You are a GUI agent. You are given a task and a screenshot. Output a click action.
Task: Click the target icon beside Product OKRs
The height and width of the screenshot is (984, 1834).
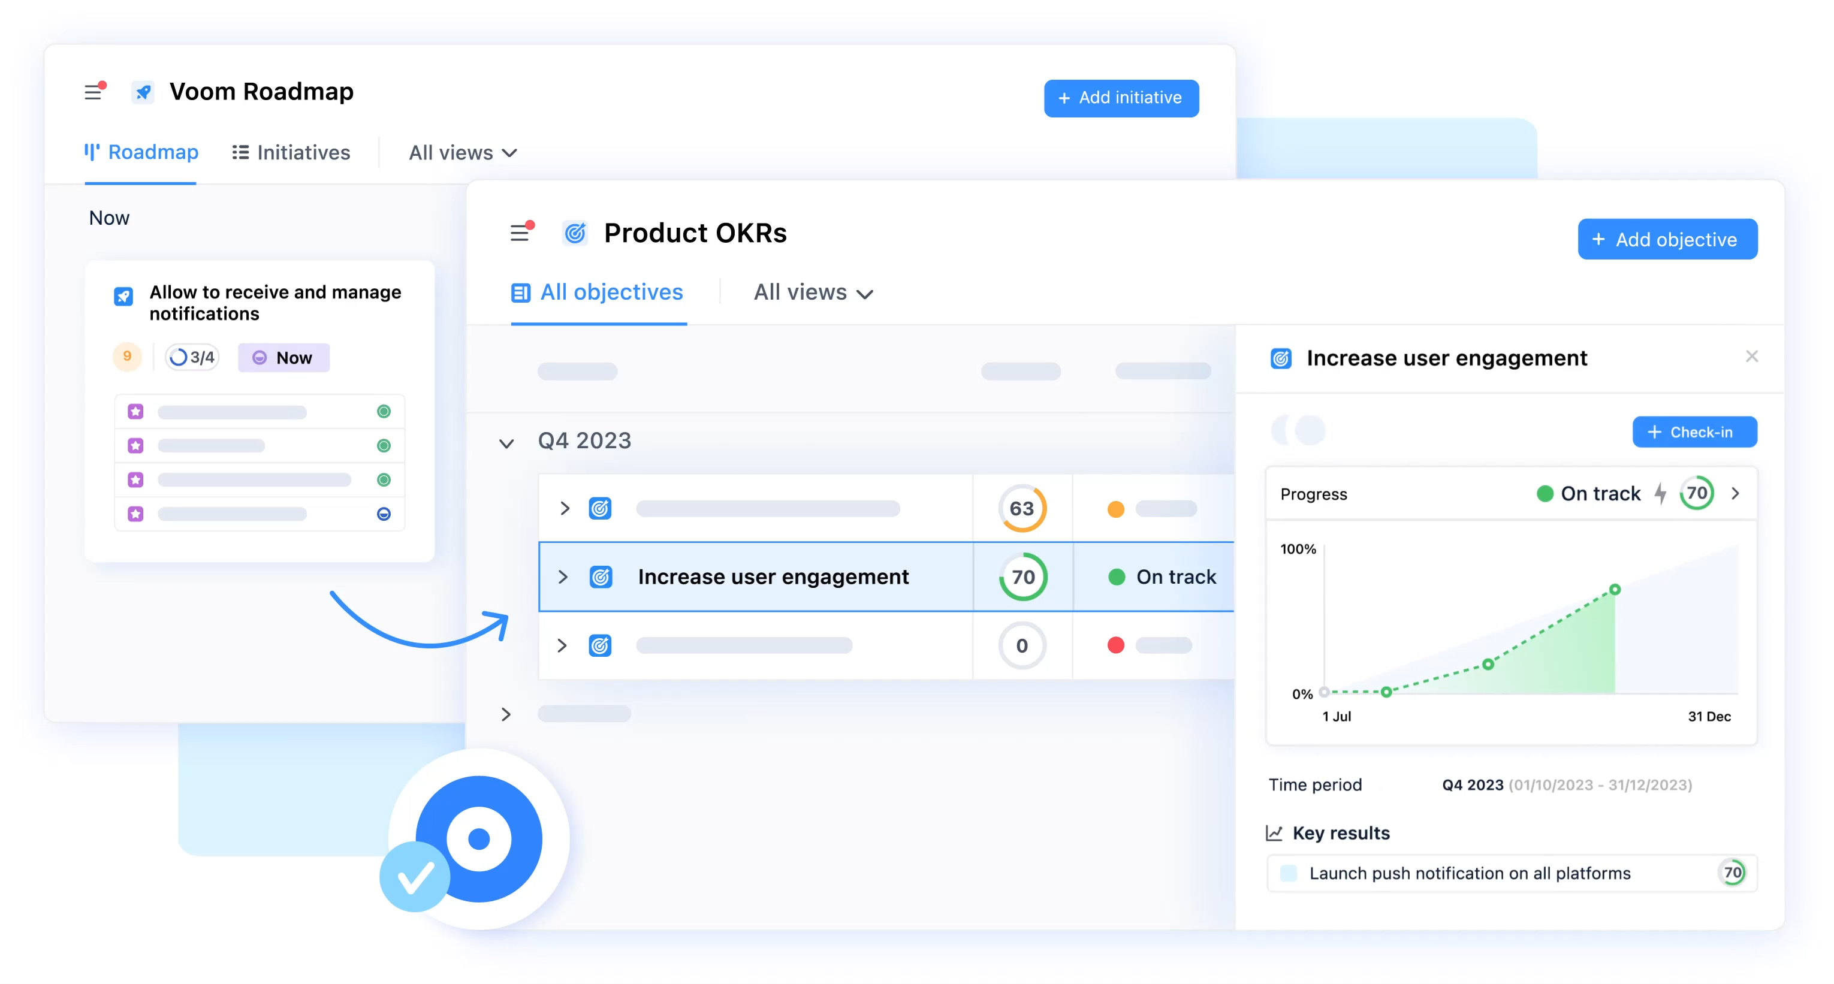coord(575,233)
